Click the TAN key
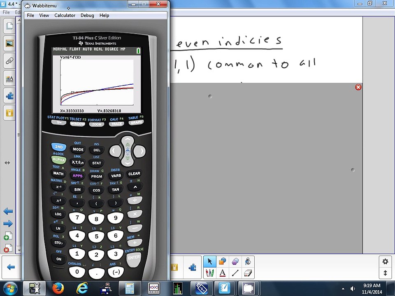Screen dimensions: 395x296 (x=116, y=190)
